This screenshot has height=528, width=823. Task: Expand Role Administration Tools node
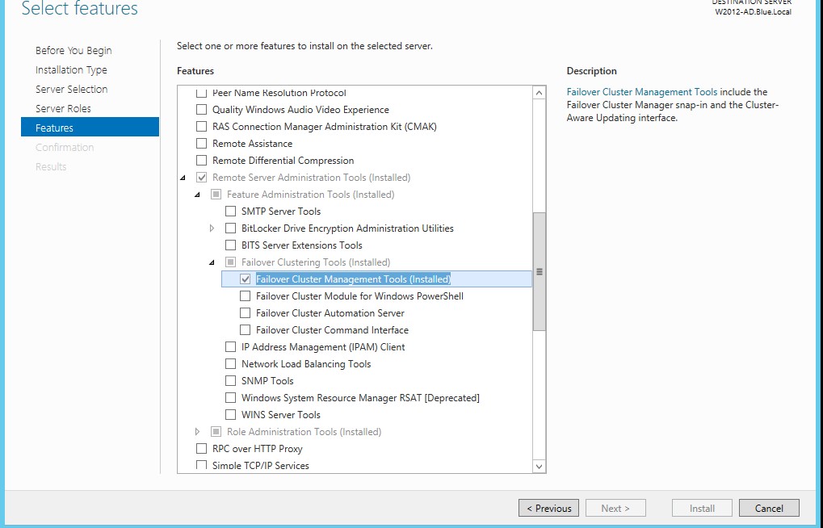point(195,431)
